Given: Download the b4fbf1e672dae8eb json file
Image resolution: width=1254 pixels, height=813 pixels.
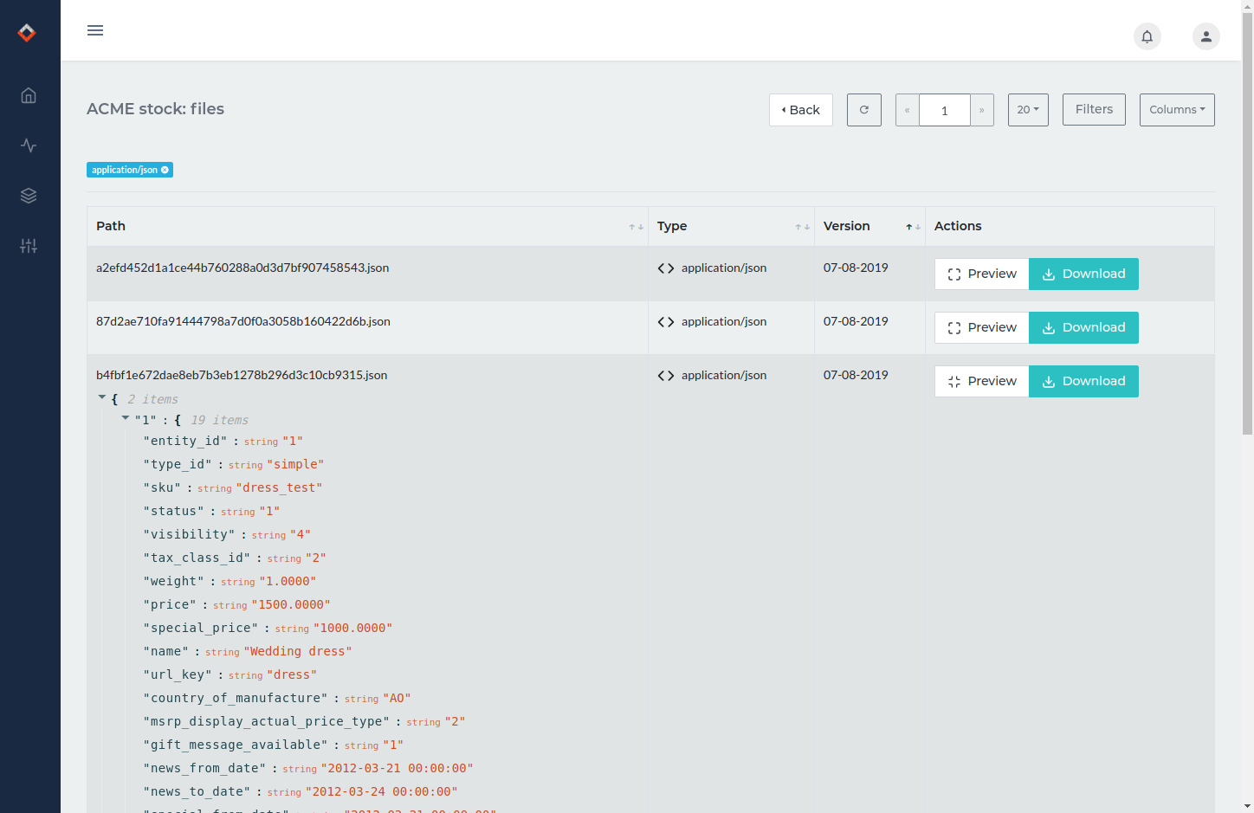Looking at the screenshot, I should click(x=1083, y=381).
